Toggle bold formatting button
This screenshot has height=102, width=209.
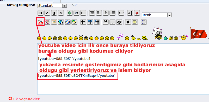click(x=41, y=13)
